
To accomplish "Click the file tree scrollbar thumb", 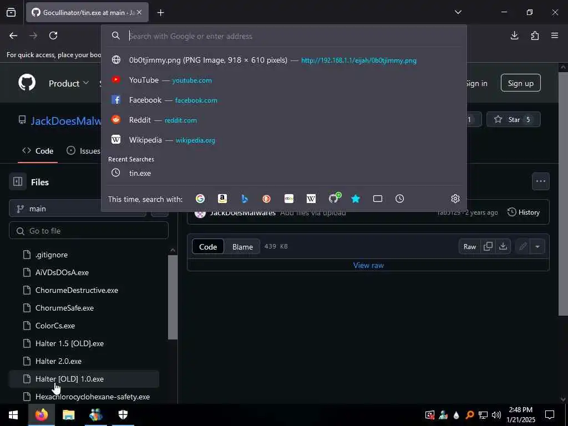I will coord(173,297).
